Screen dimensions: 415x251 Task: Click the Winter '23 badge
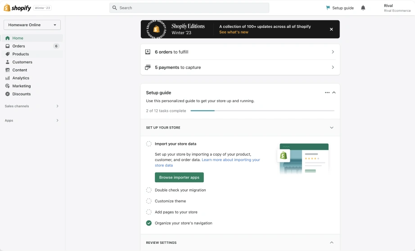(42, 8)
